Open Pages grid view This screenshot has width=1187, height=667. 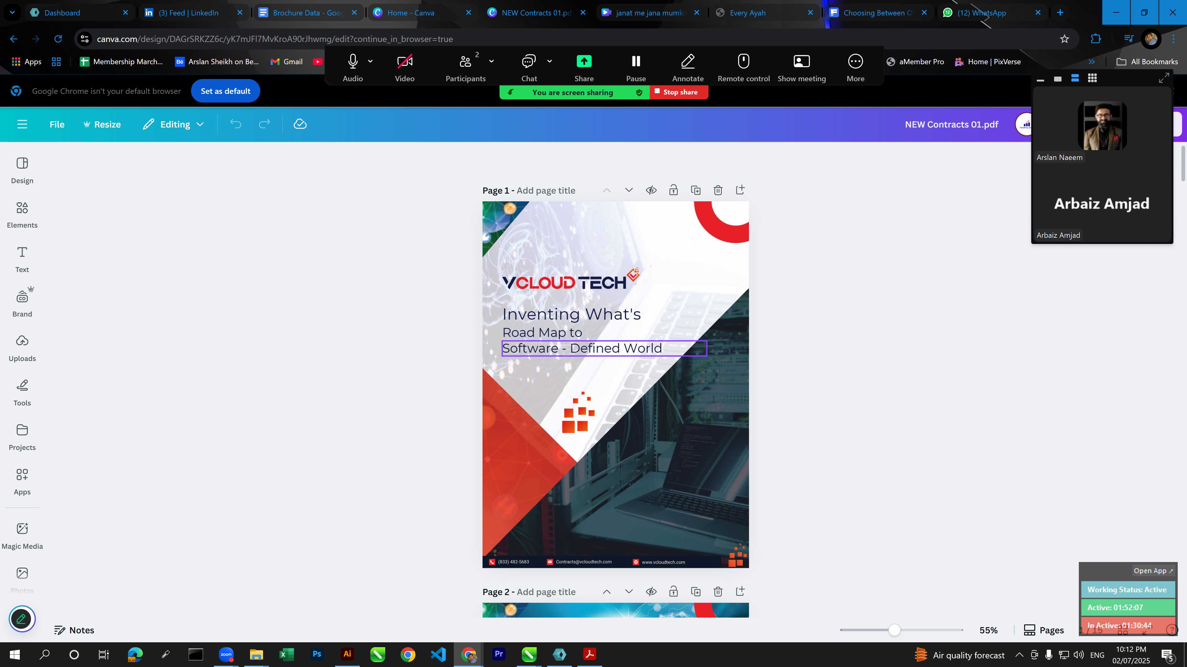click(1044, 630)
